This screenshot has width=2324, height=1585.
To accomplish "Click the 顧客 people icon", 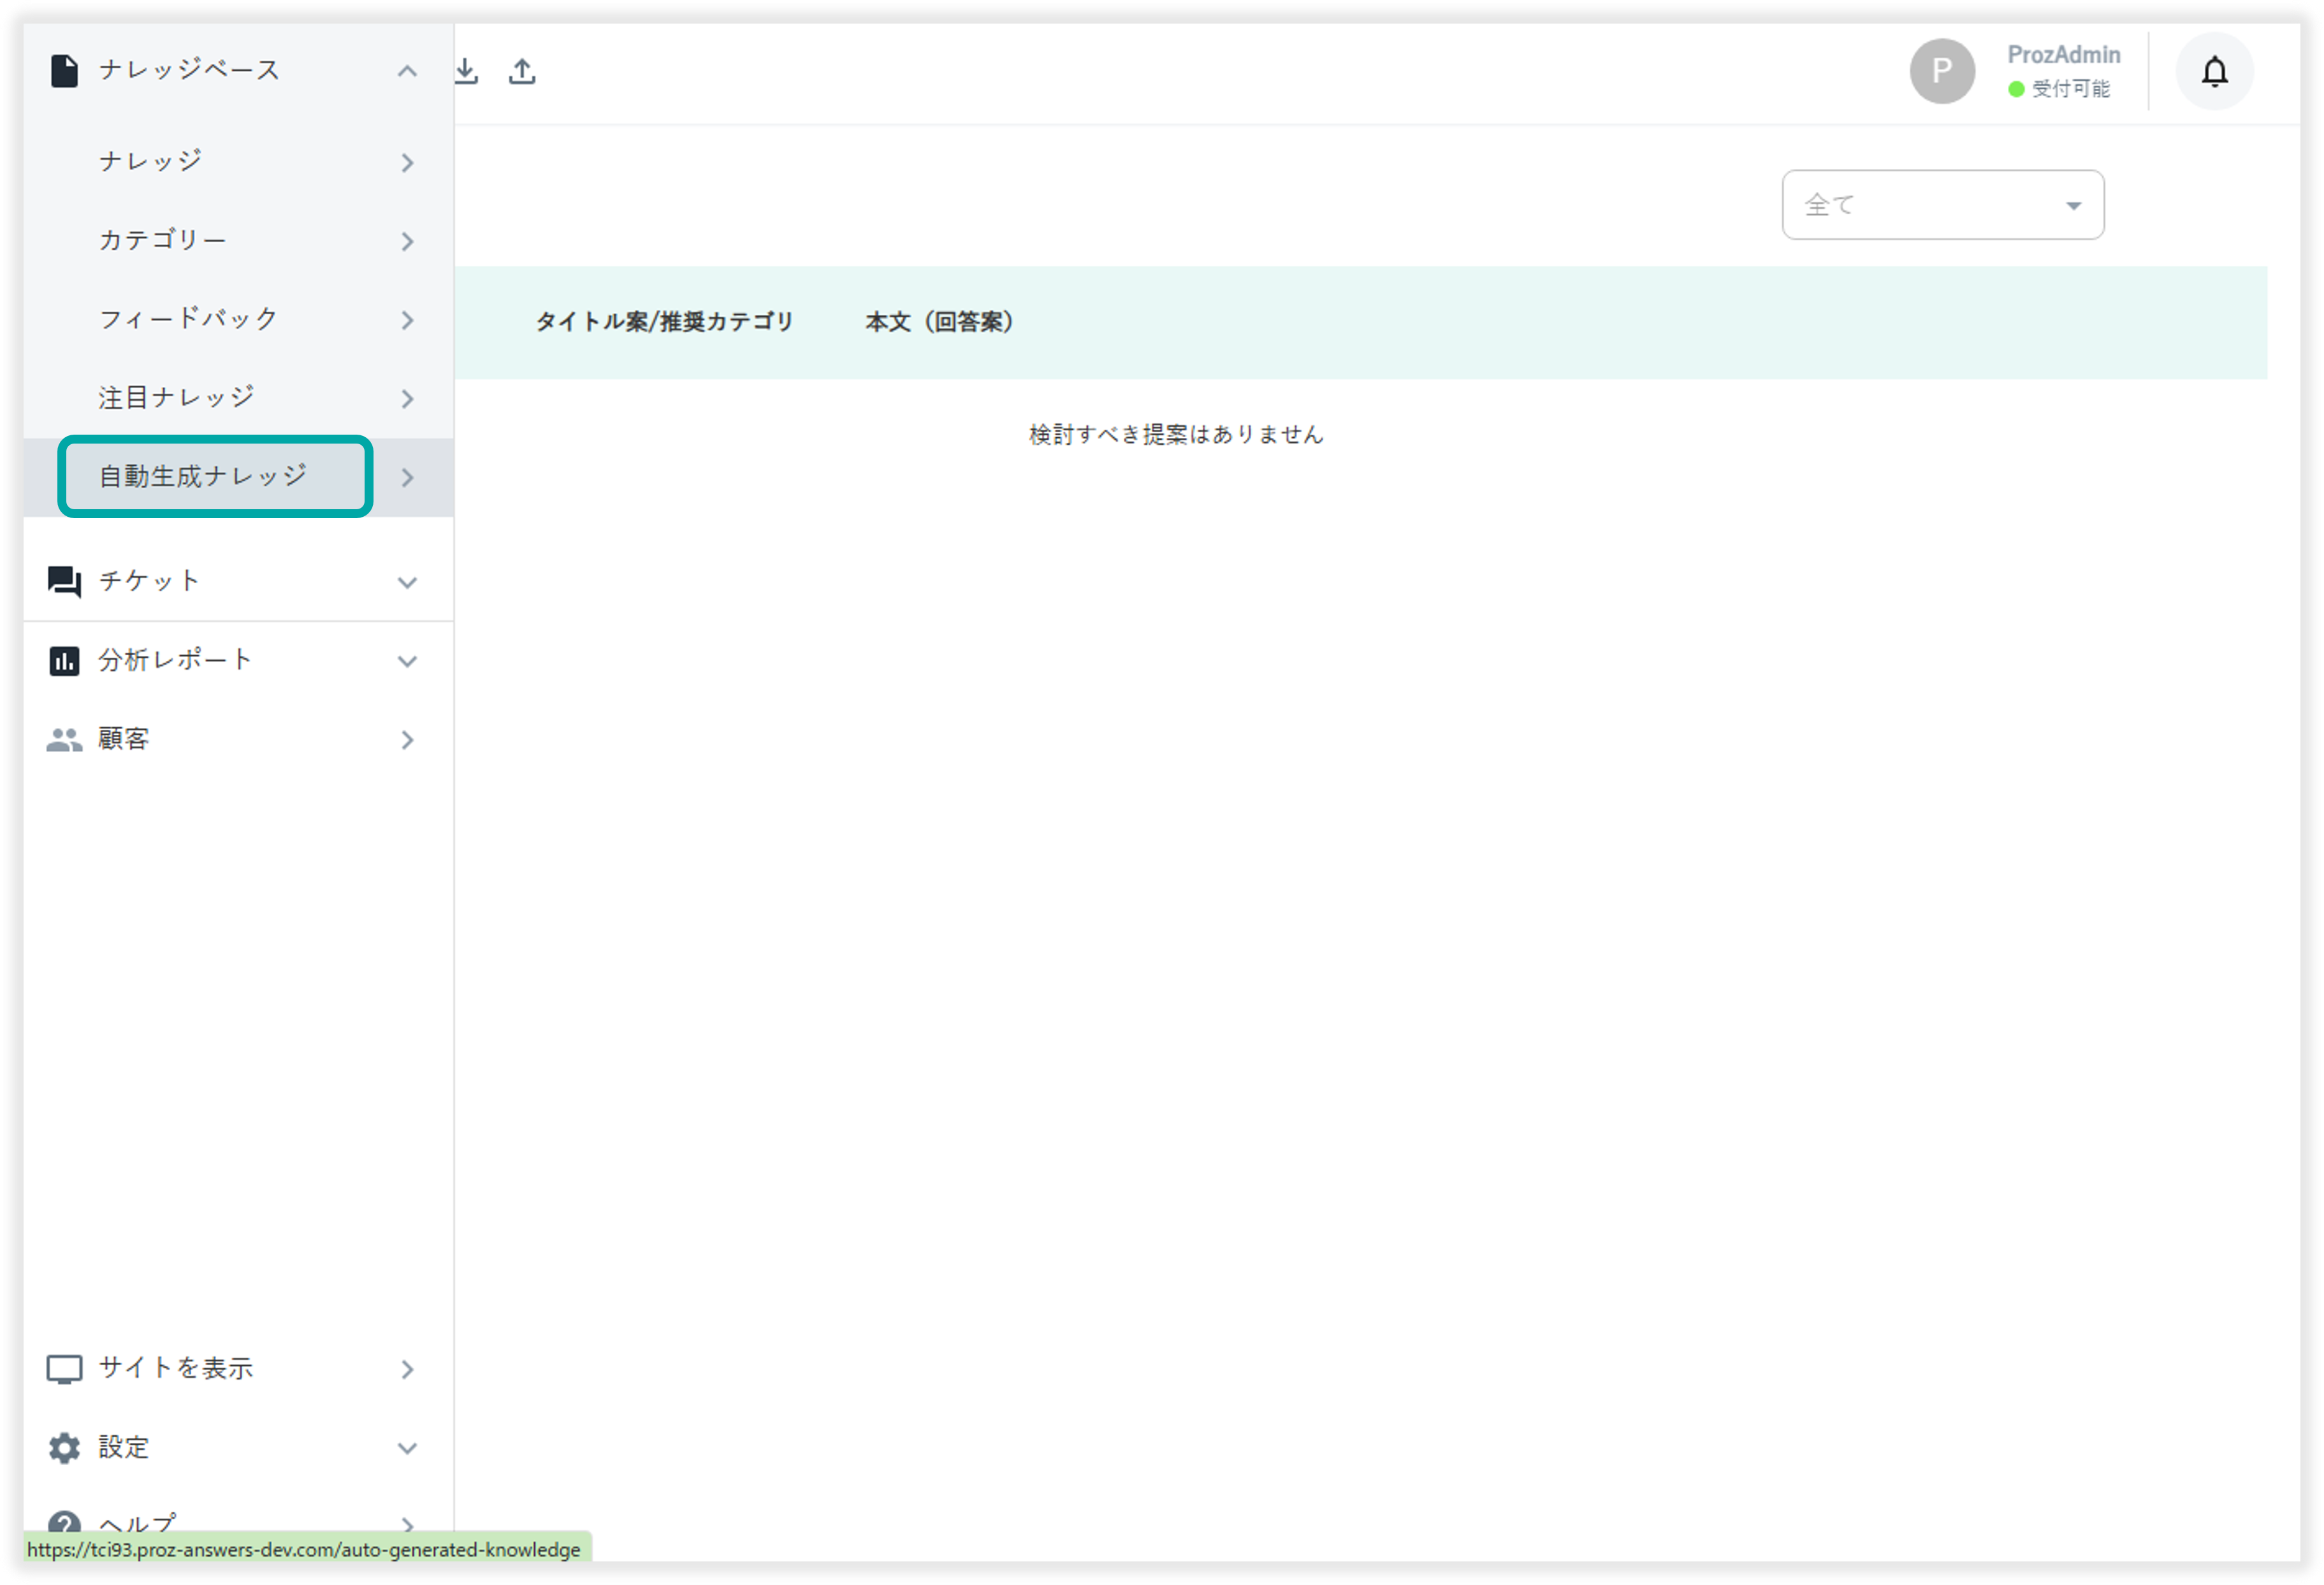I will tap(64, 739).
